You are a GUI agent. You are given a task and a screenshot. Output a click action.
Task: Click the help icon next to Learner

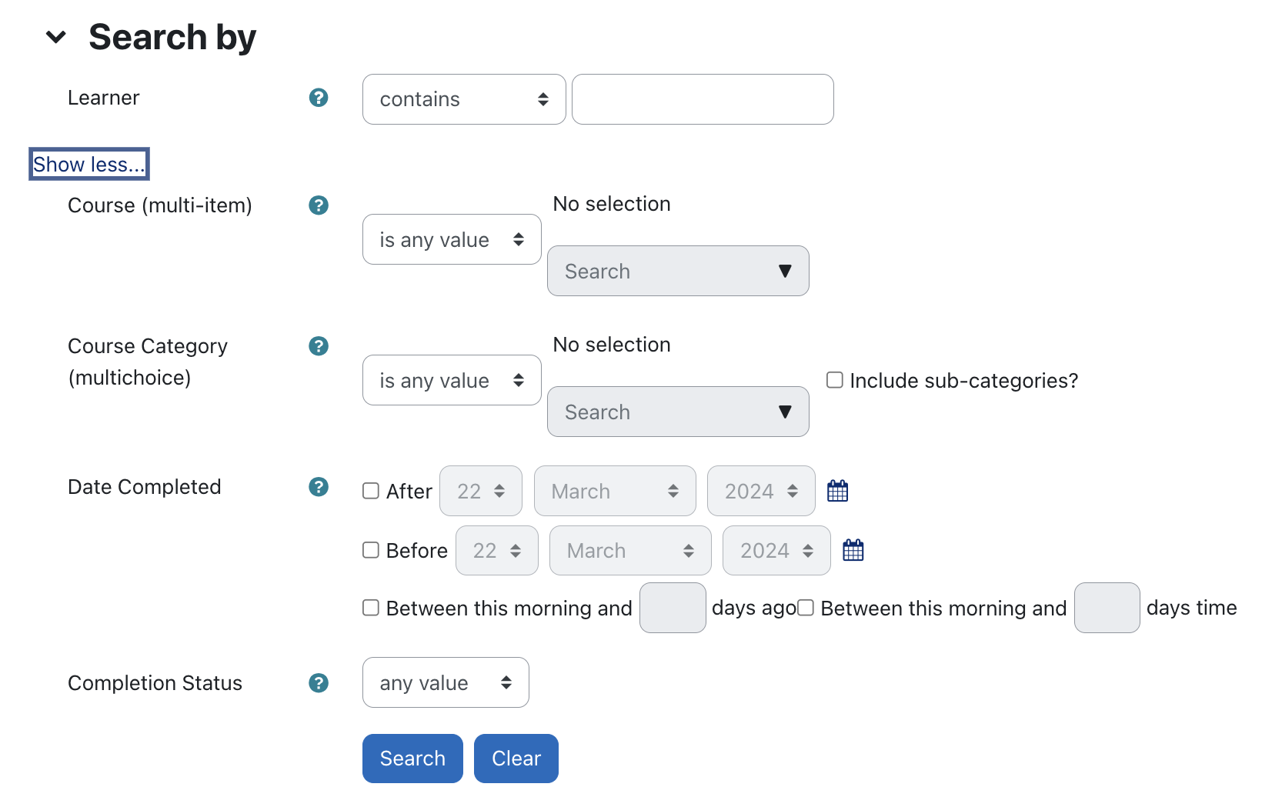coord(319,98)
